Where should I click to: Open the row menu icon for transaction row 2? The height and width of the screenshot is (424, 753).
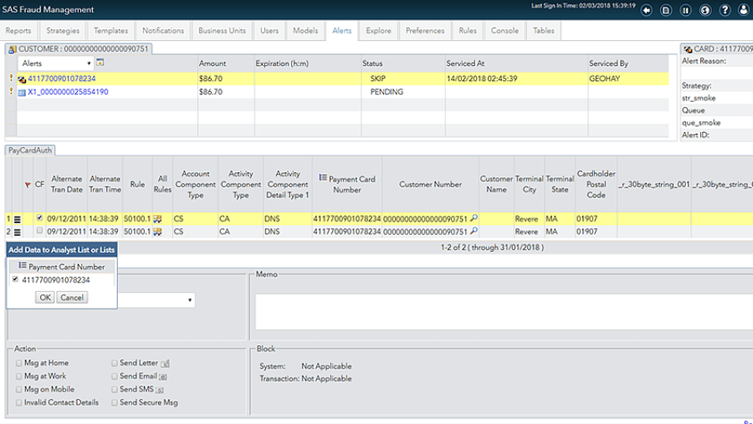(x=18, y=232)
